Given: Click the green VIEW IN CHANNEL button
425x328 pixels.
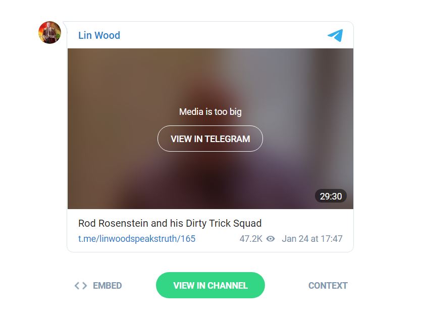Looking at the screenshot, I should (210, 285).
